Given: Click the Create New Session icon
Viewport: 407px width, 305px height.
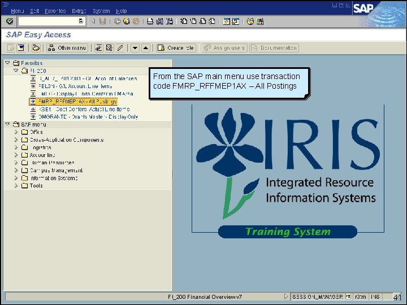Looking at the screenshot, I should click(226, 21).
